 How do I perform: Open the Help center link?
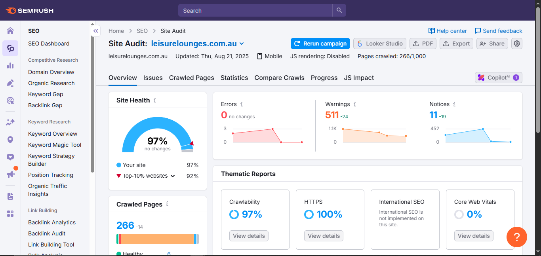pyautogui.click(x=448, y=31)
